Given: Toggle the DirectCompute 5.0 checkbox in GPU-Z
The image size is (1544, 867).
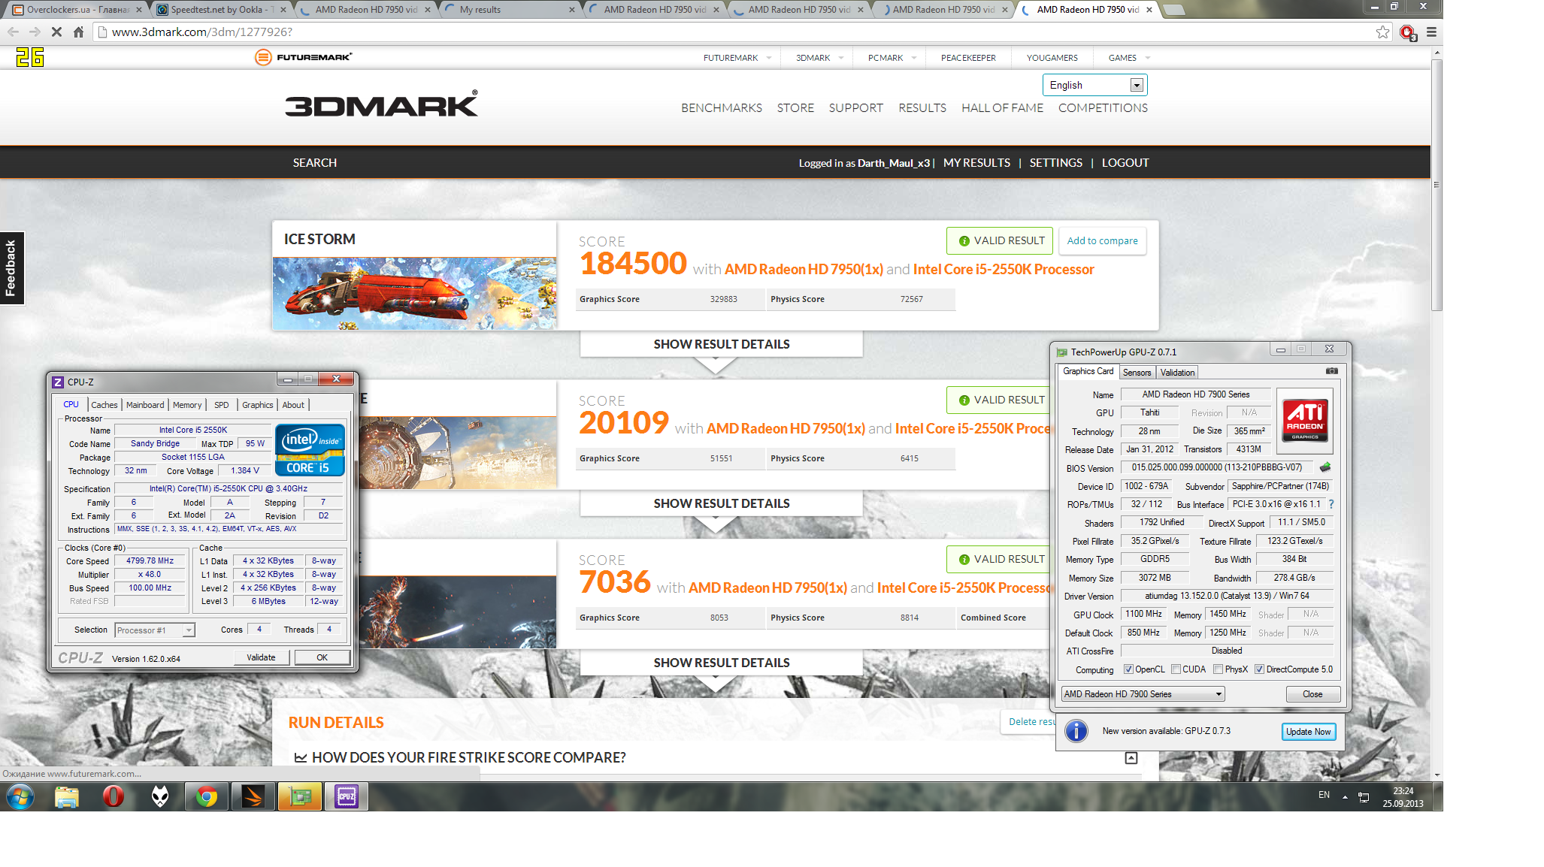Looking at the screenshot, I should coord(1259,669).
